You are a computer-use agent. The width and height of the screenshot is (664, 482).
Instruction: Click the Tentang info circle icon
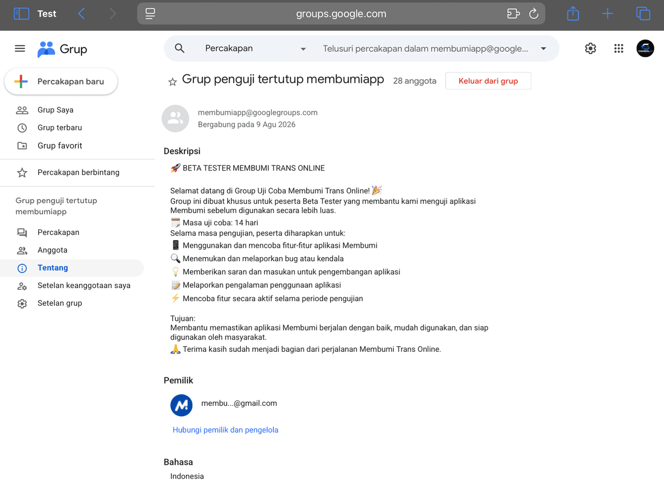tap(22, 268)
